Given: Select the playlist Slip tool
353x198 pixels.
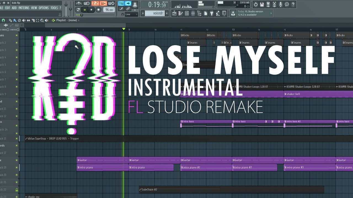Looking at the screenshot, I should coord(28,20).
